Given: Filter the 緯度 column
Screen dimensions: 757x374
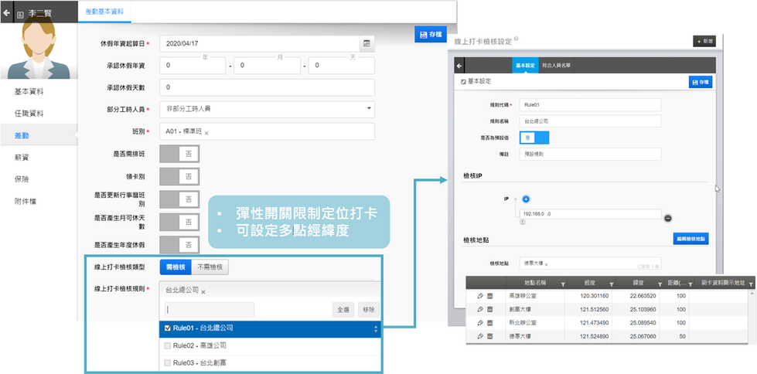Looking at the screenshot, I should point(659,284).
